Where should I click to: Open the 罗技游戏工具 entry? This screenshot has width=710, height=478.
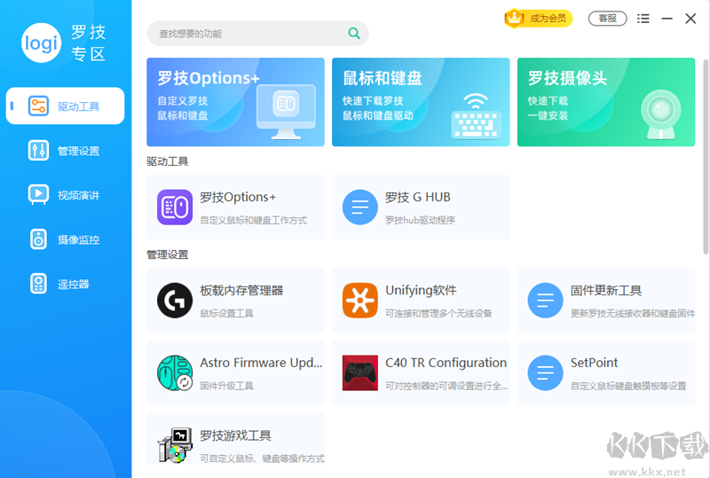(235, 439)
